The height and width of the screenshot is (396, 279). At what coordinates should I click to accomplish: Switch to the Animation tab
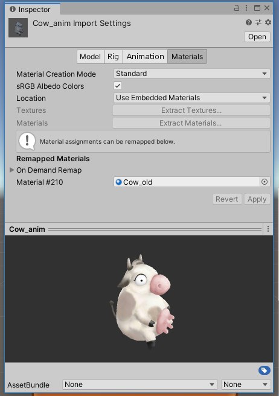coord(145,57)
